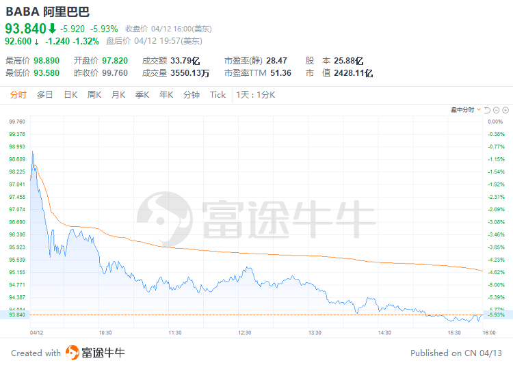Image resolution: width=513 pixels, height=367 pixels.
Task: Click the BABA 阿里巴巴 stock title
Action: [47, 12]
